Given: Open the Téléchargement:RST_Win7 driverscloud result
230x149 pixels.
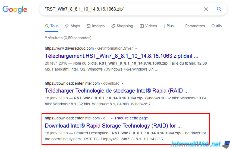Looking at the screenshot, I should click(x=121, y=56).
